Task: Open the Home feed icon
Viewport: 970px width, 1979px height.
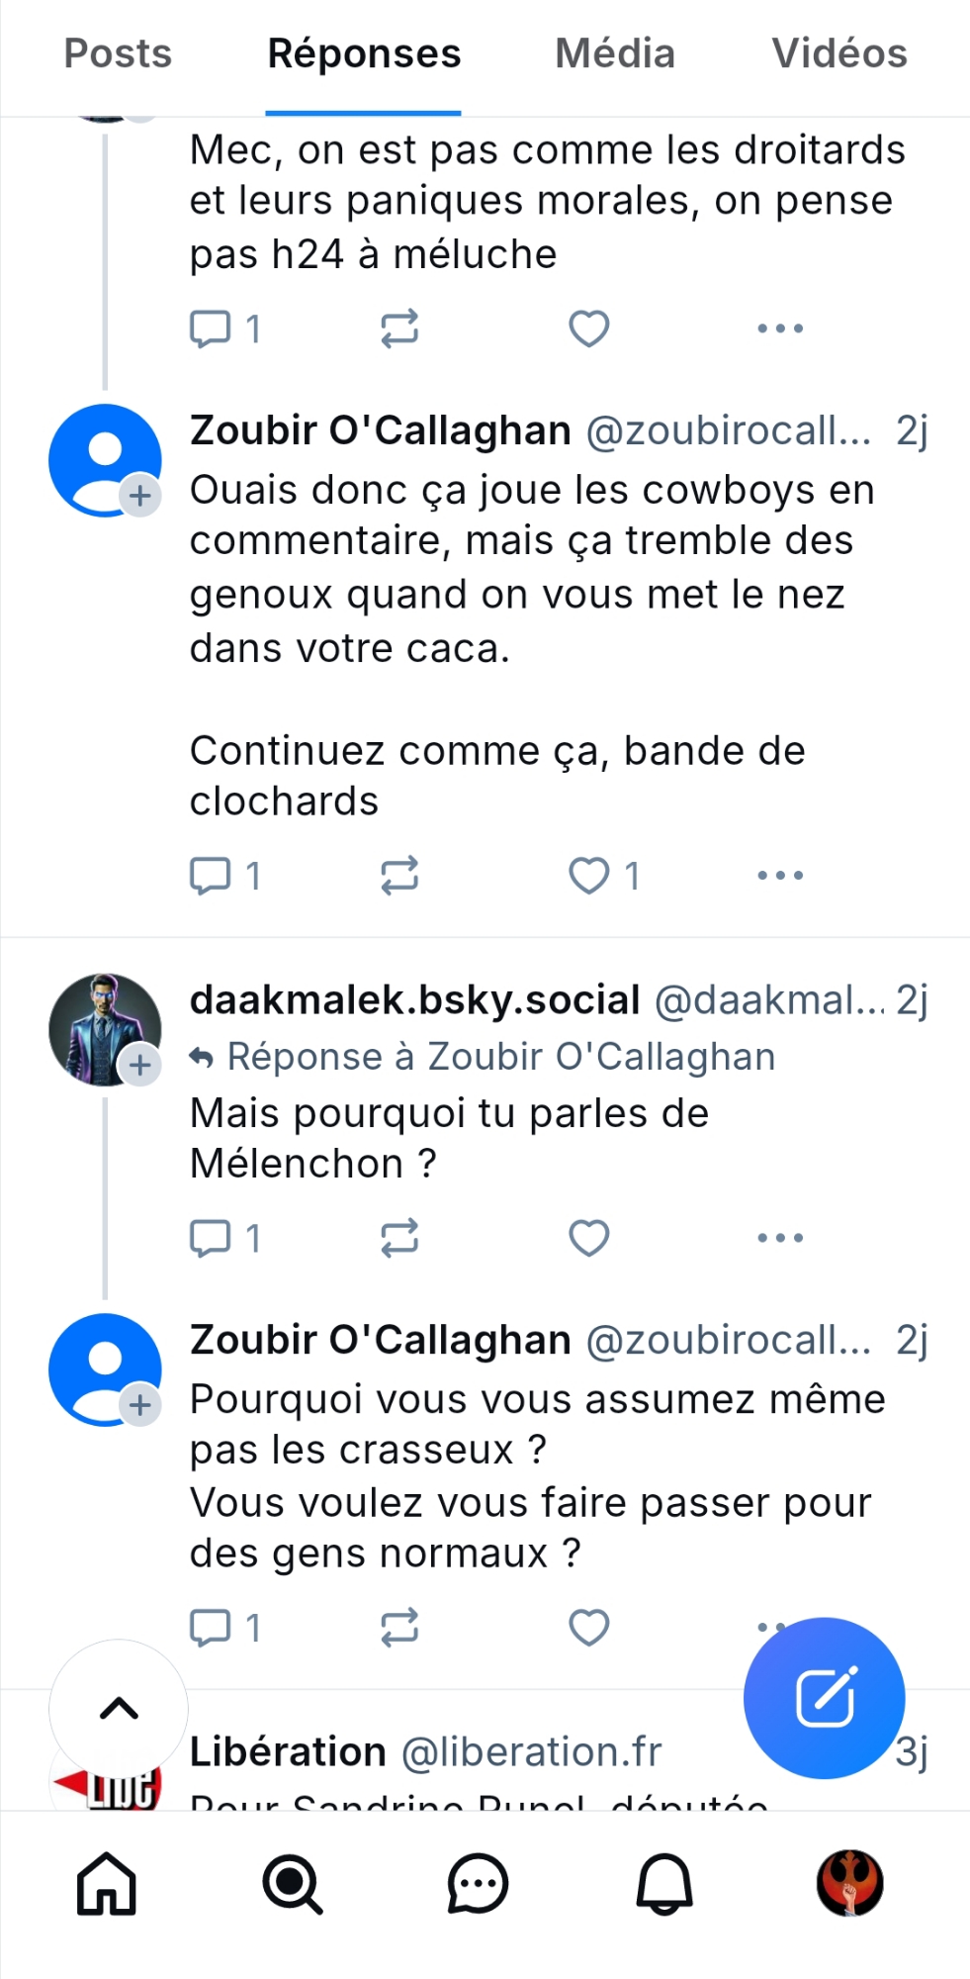Action: [x=107, y=1883]
